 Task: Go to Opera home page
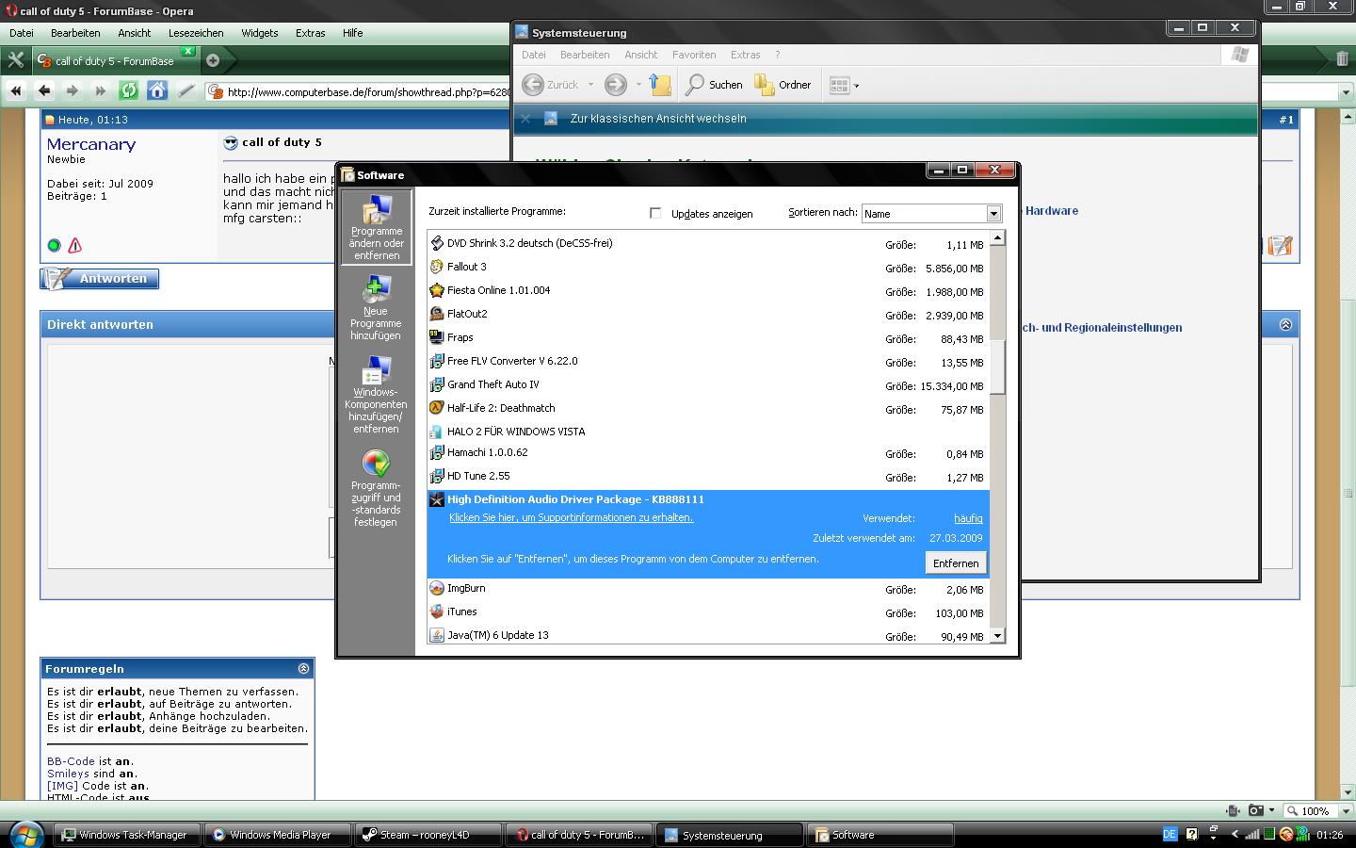[157, 91]
